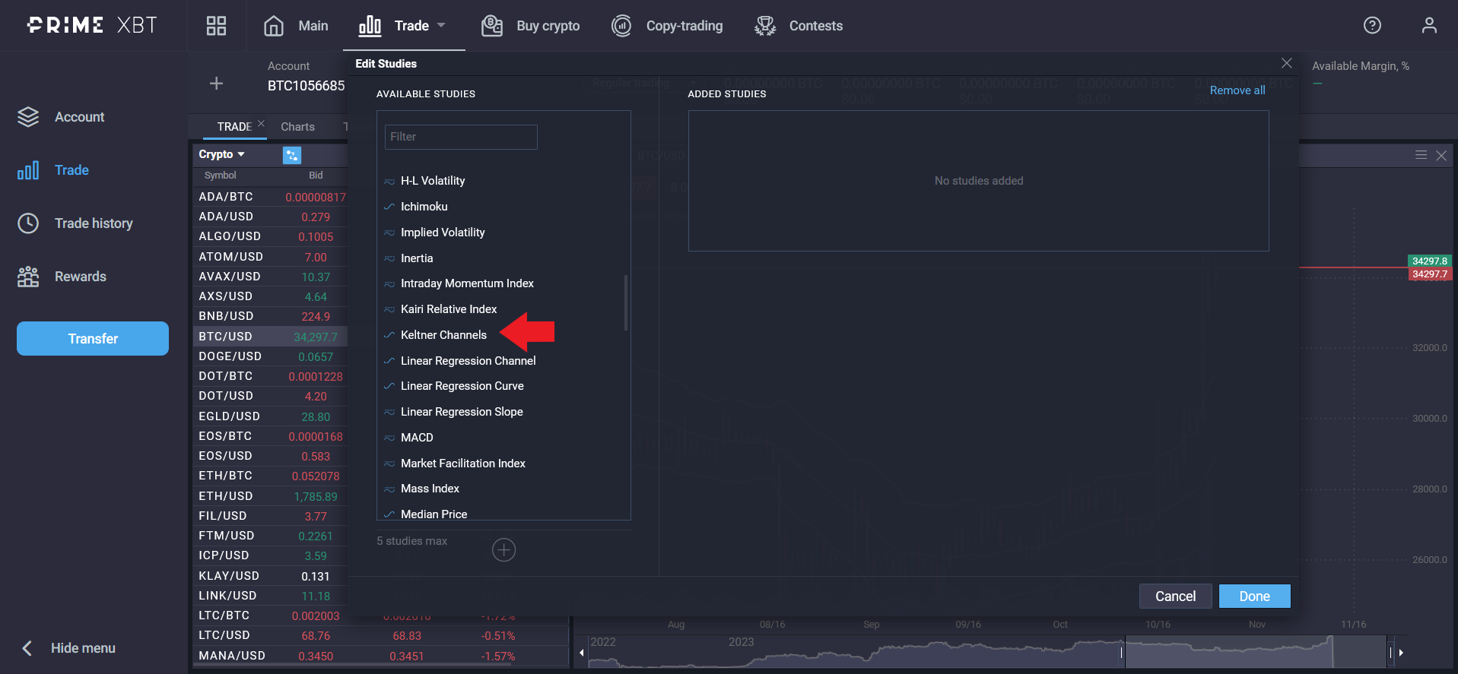Click the navigator left range handle
Screen dimensions: 1458x674
pyautogui.click(x=1122, y=653)
